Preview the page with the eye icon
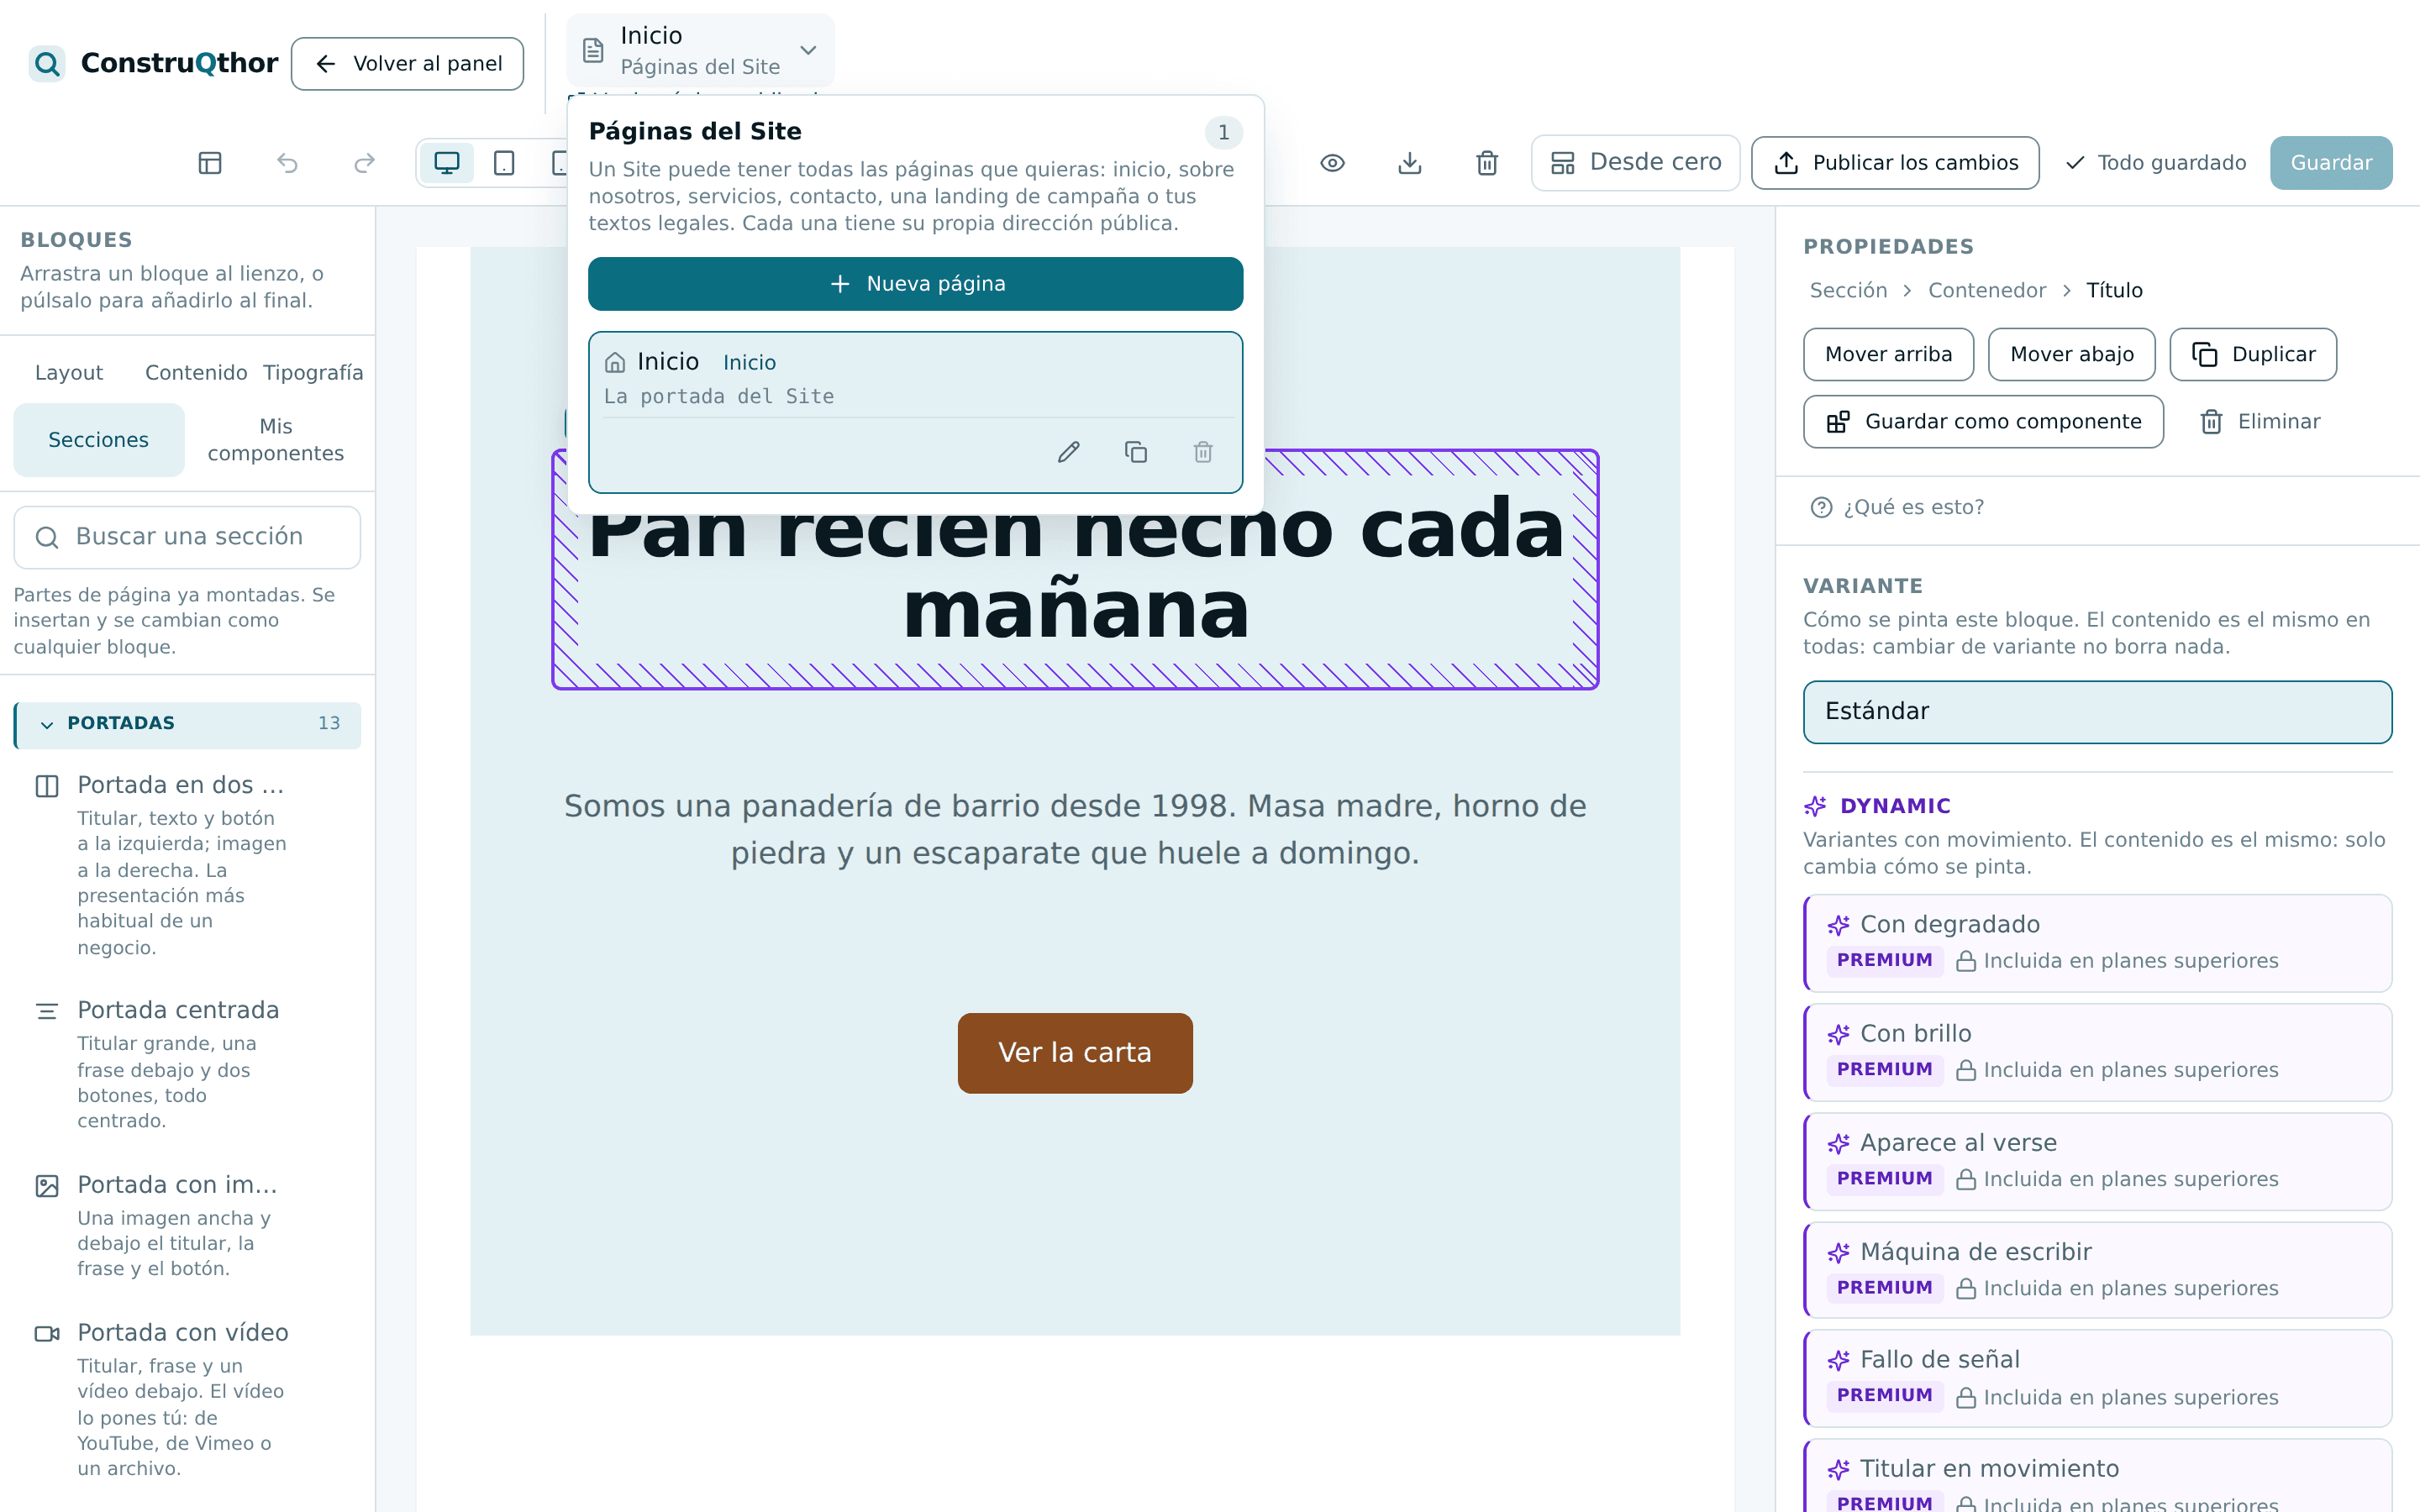This screenshot has width=2420, height=1512. 1332,163
